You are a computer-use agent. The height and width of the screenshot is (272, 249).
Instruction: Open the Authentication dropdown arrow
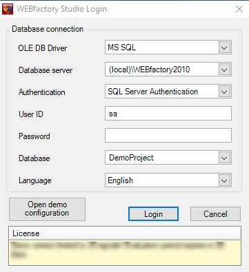[224, 92]
